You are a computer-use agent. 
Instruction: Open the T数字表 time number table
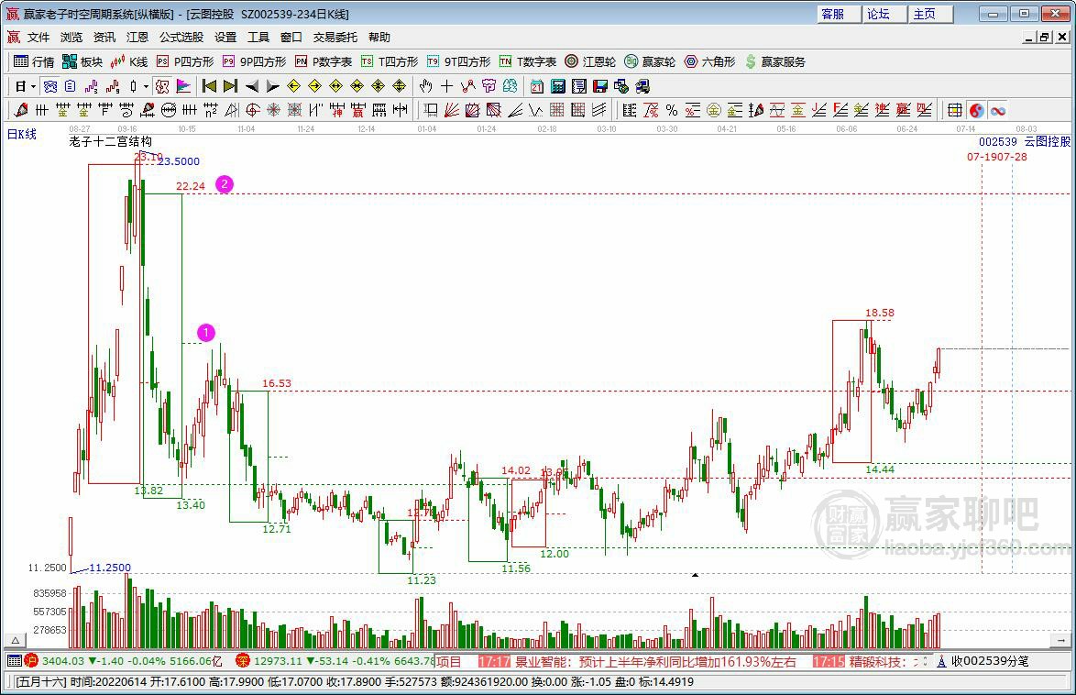(x=528, y=61)
